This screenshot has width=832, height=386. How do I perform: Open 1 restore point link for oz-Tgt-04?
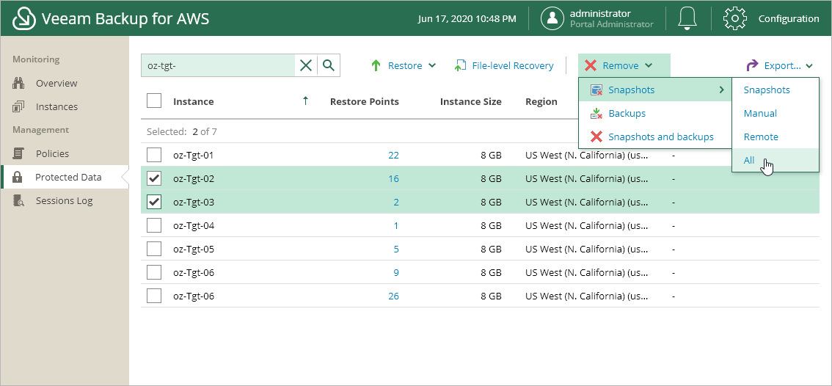pos(396,225)
